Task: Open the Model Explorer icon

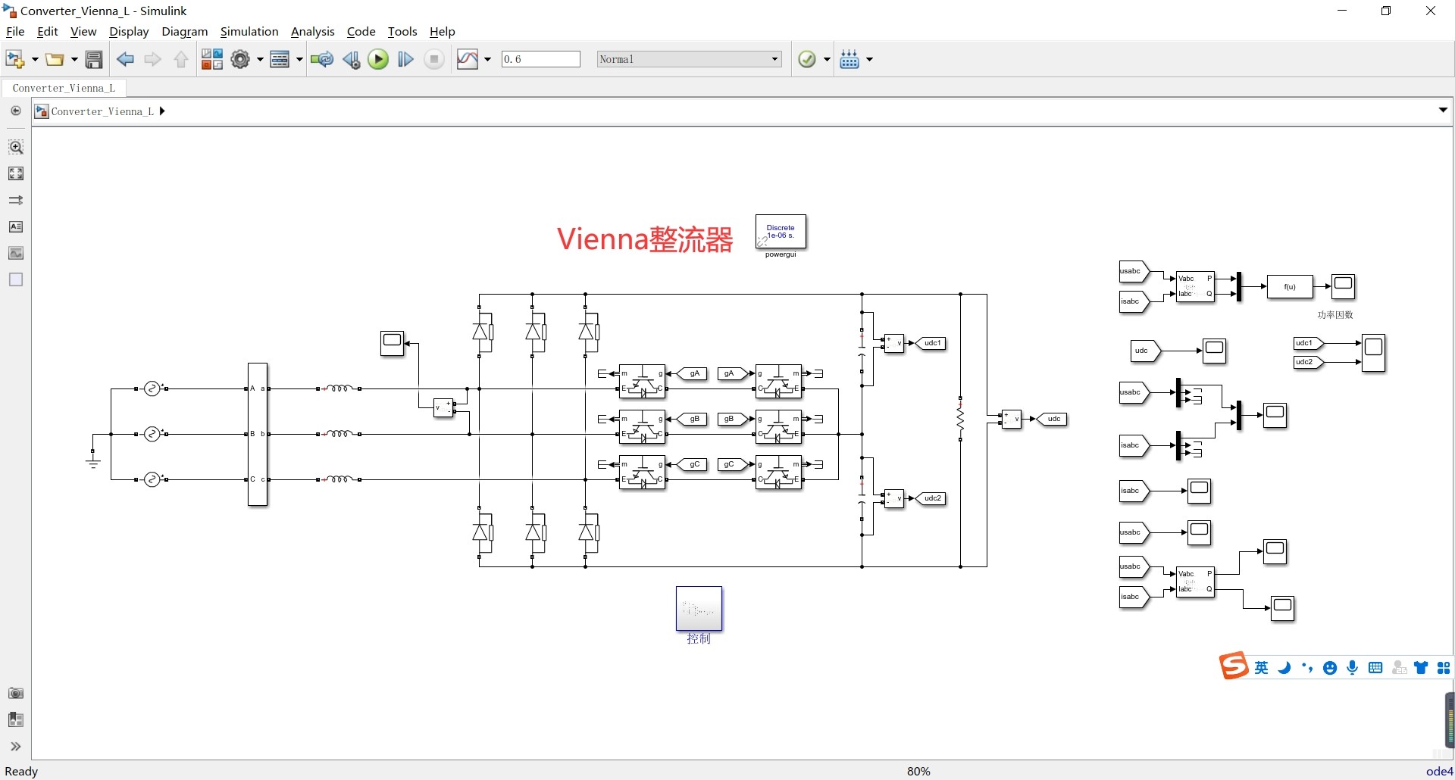Action: (x=280, y=59)
